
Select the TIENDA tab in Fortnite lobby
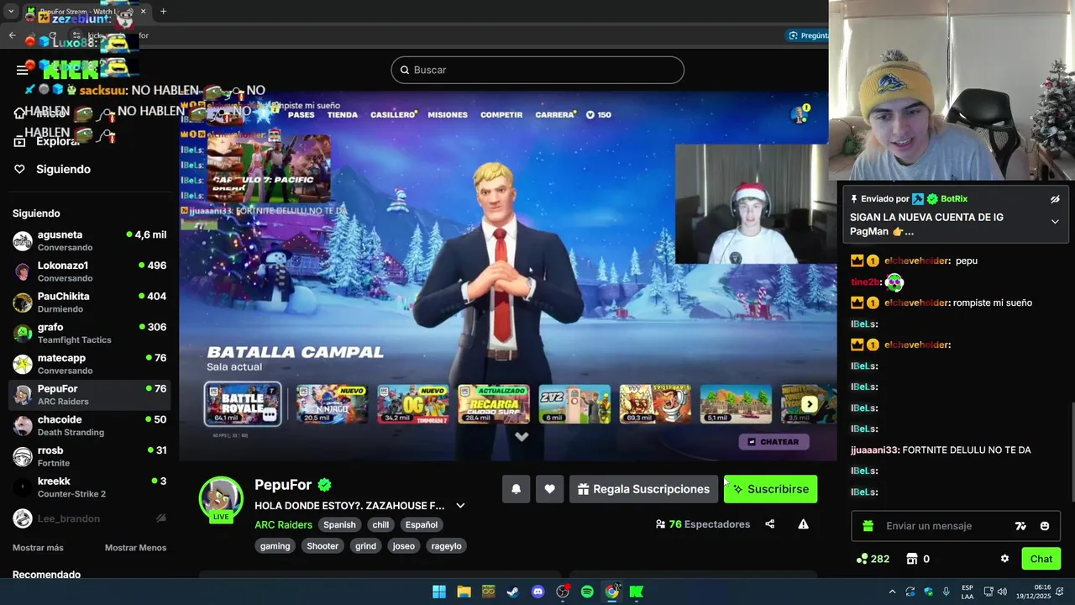click(343, 115)
